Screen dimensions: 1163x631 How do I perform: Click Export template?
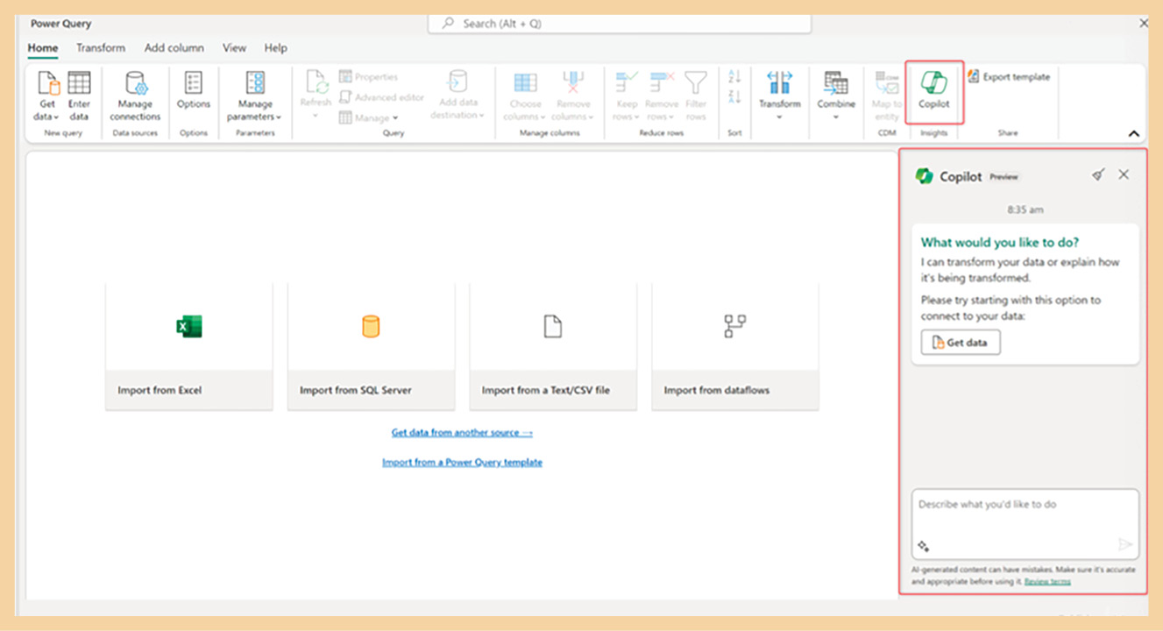(x=1009, y=77)
